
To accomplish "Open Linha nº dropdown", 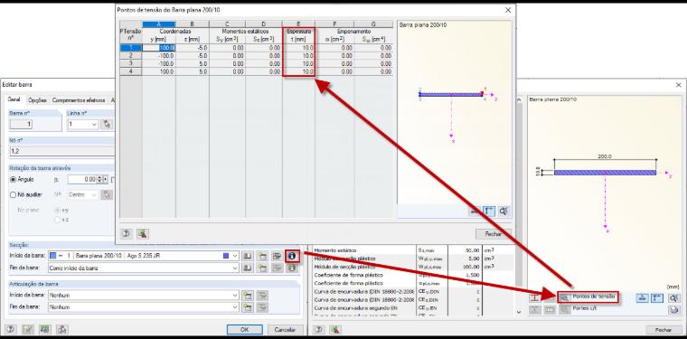I will tap(94, 125).
